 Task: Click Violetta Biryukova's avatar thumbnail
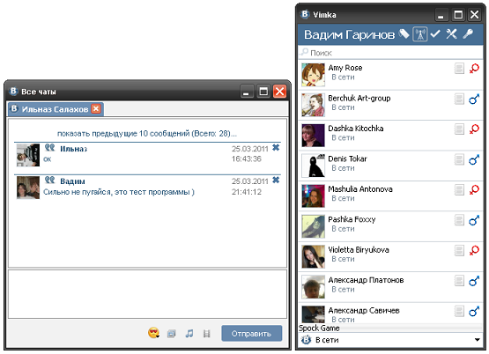(x=313, y=256)
